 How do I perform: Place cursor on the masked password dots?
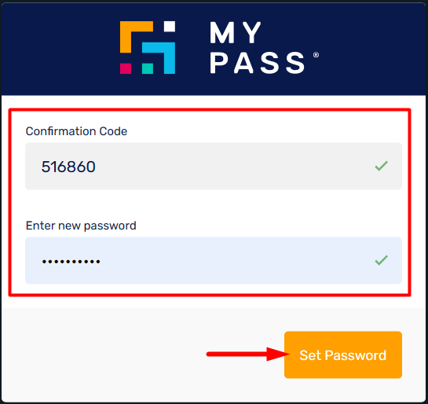point(71,262)
